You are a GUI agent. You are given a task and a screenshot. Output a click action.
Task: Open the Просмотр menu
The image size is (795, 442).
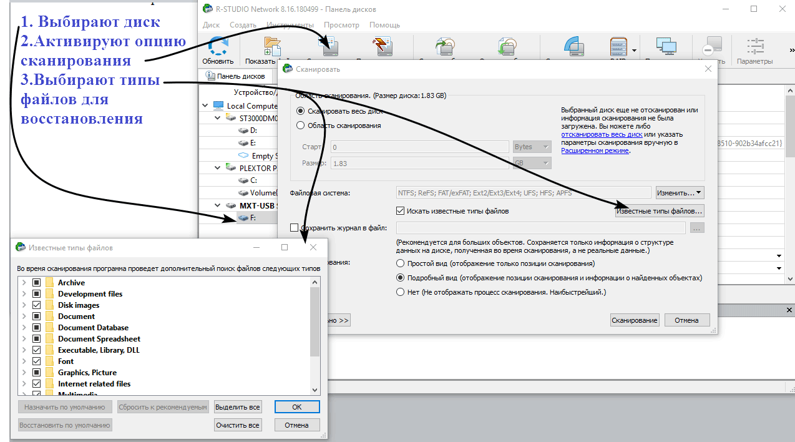pos(341,25)
